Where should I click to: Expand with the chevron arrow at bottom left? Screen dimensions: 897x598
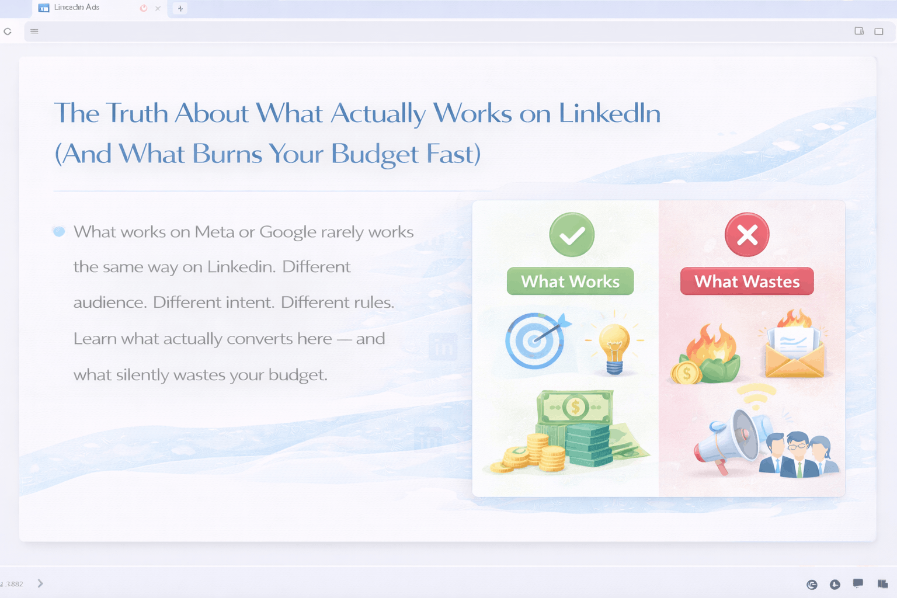(x=40, y=583)
